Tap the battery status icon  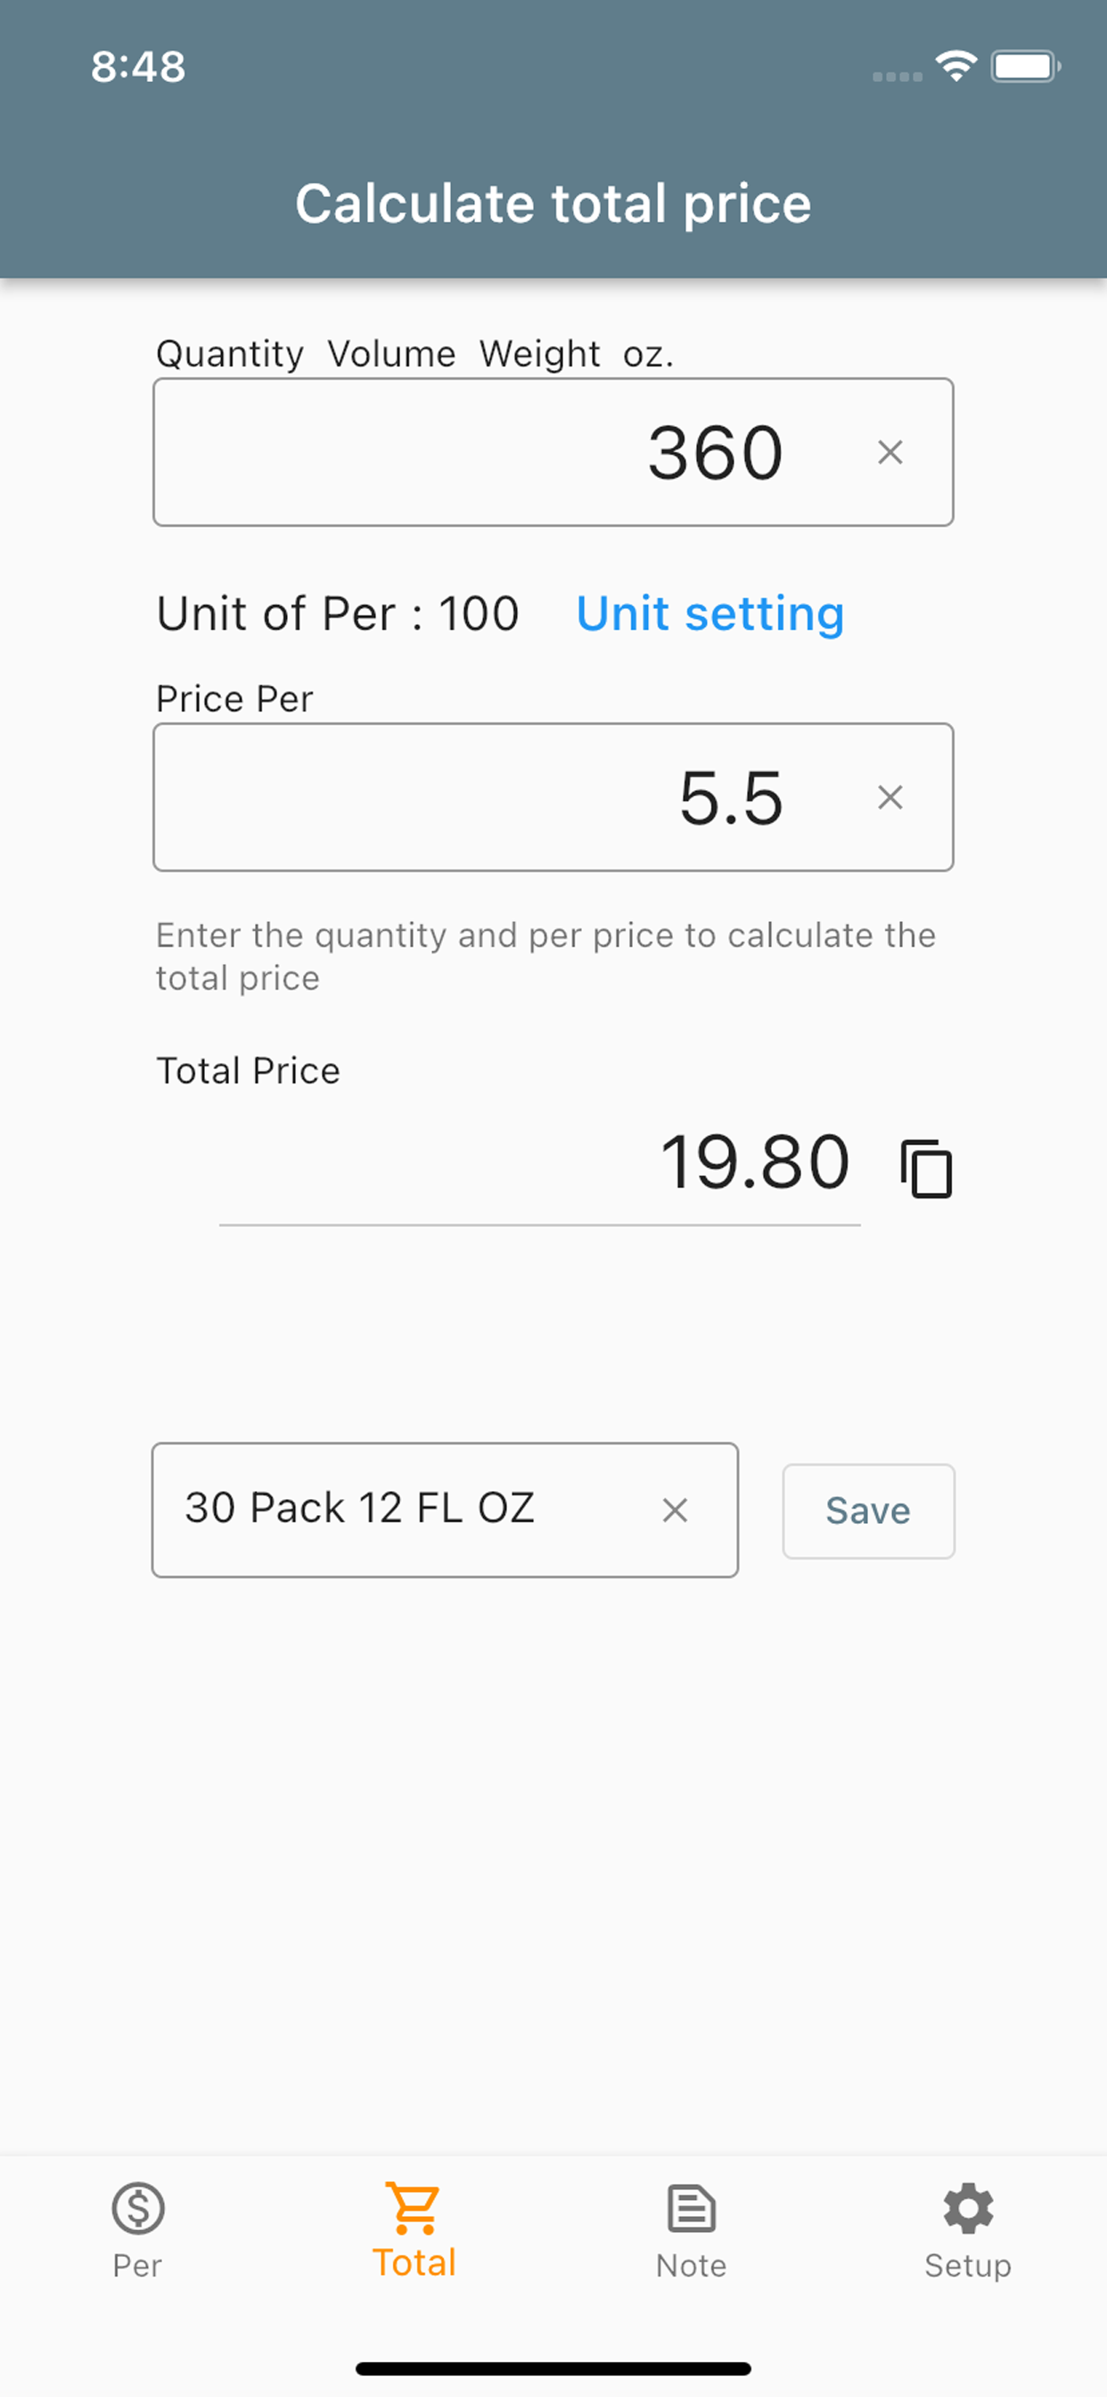click(x=1025, y=66)
